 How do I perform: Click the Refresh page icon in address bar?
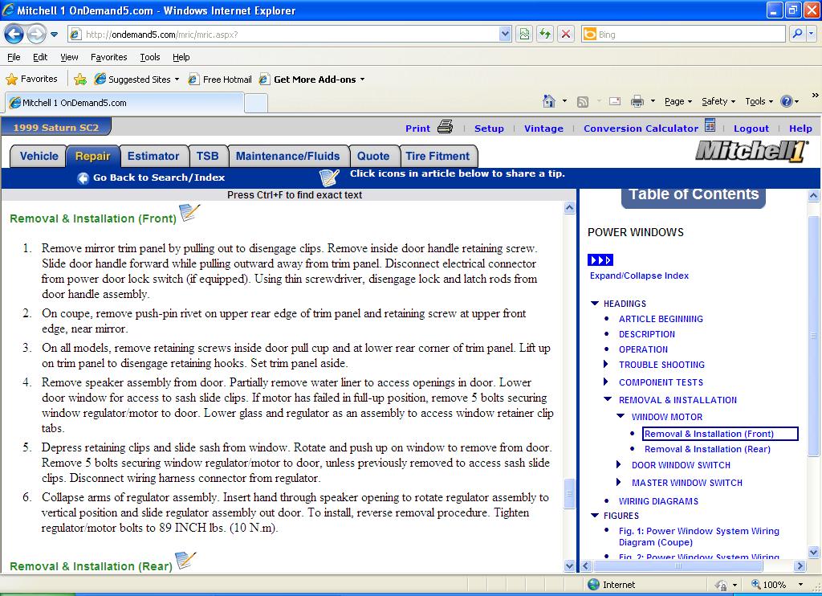[x=545, y=35]
